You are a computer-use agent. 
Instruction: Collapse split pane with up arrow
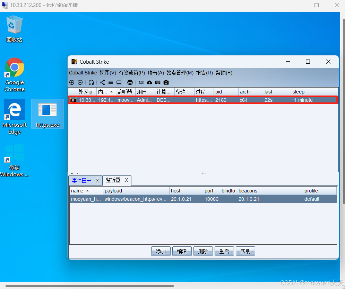click(72, 173)
